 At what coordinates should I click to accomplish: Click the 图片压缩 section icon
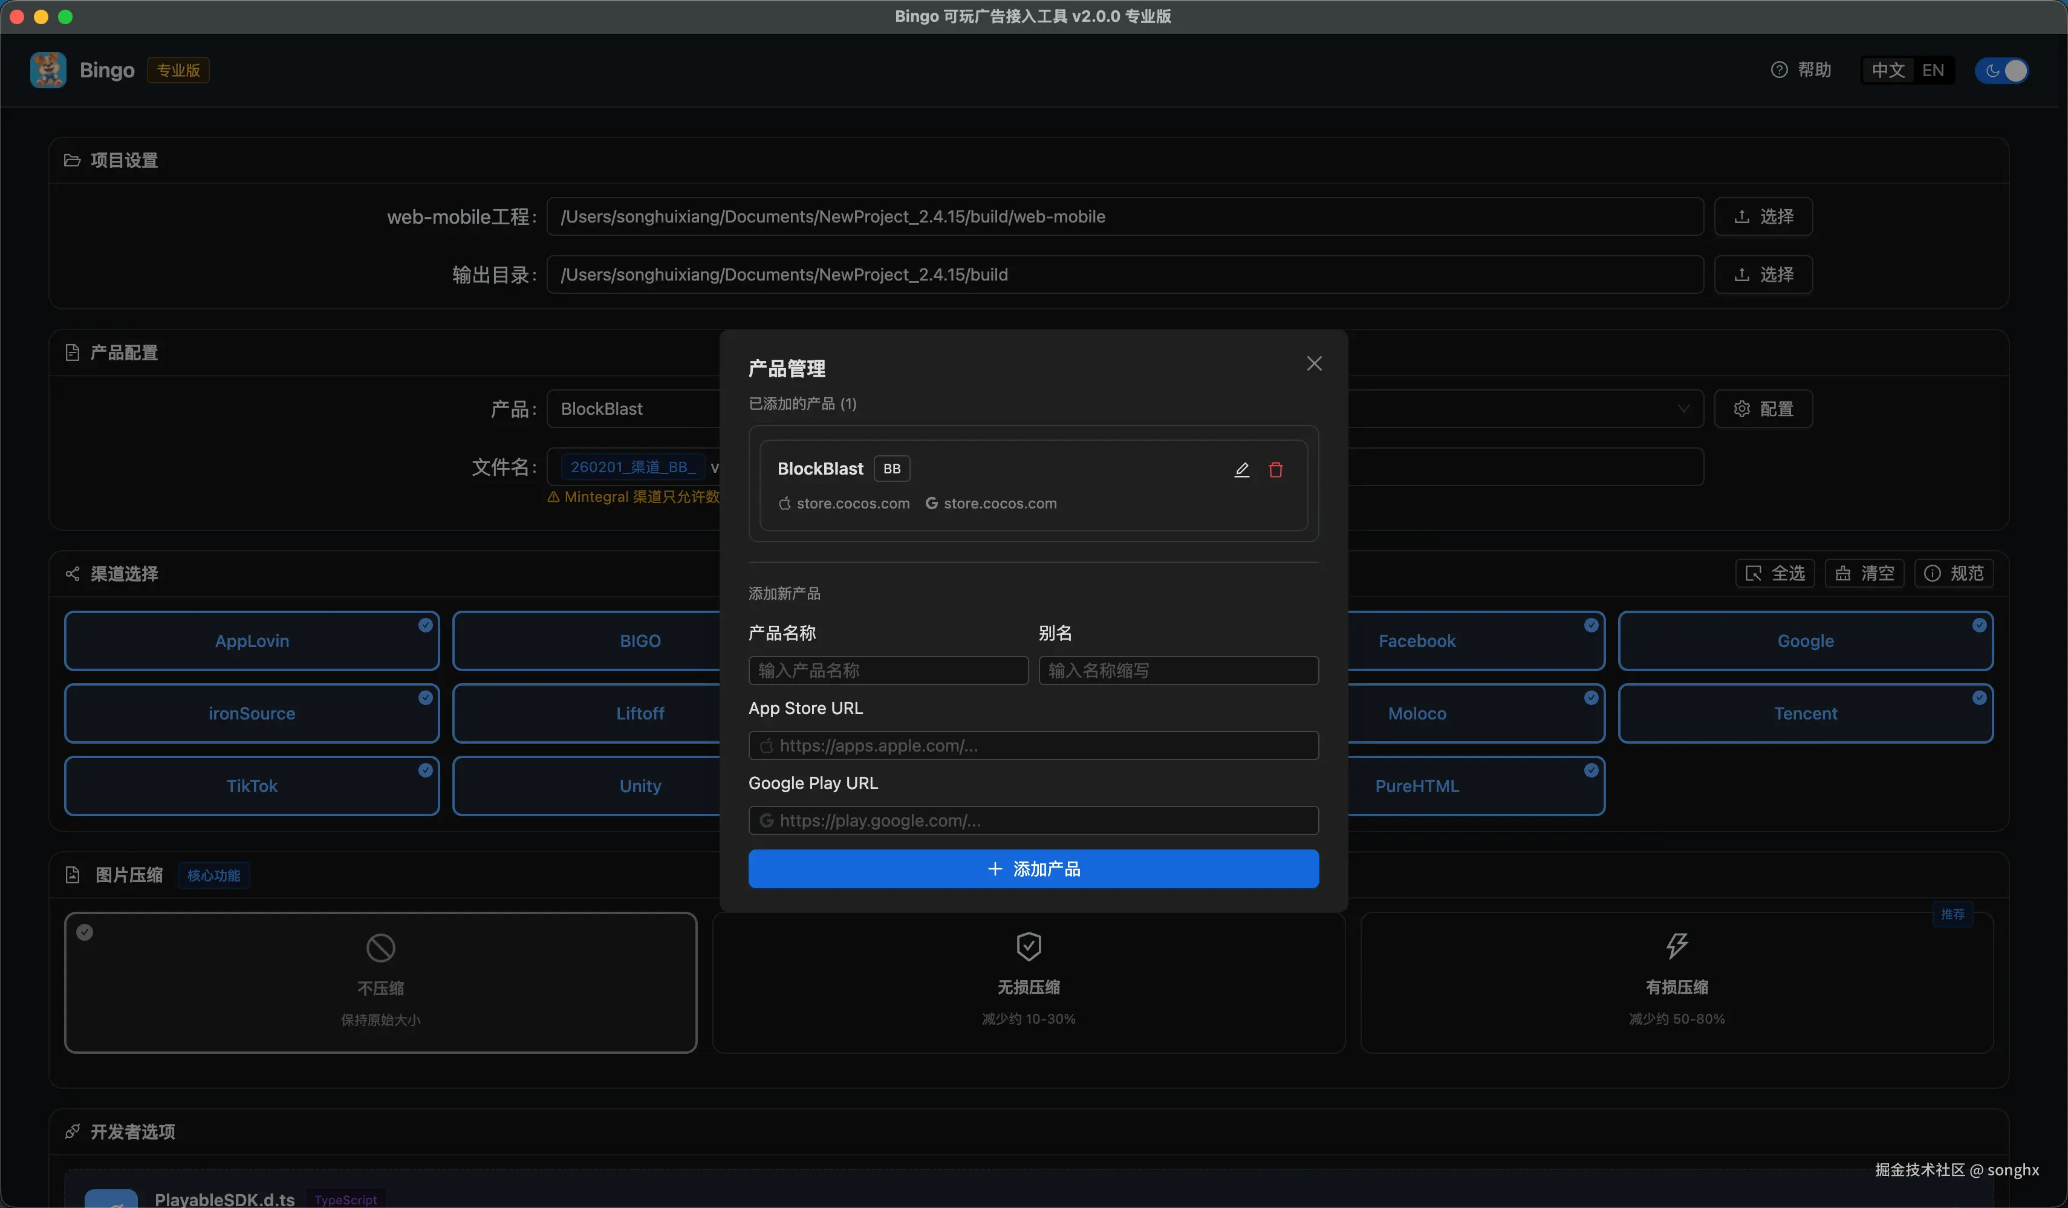point(72,875)
